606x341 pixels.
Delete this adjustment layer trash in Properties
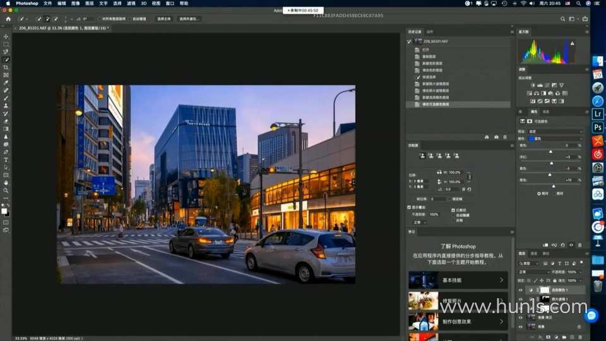tap(579, 245)
